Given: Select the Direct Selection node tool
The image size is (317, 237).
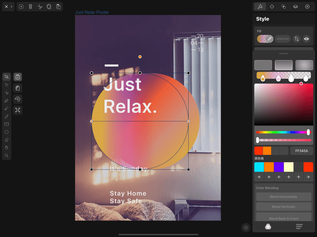Looking at the screenshot, I should click(x=6, y=85).
